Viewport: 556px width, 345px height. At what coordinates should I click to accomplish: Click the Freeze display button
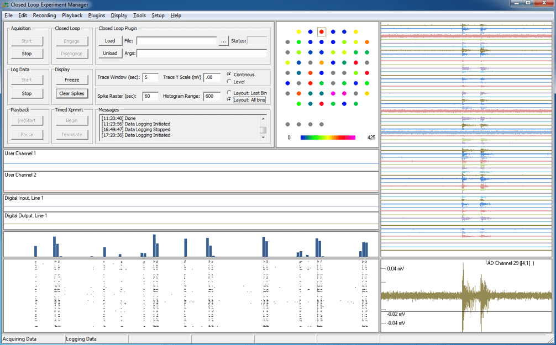(x=72, y=79)
